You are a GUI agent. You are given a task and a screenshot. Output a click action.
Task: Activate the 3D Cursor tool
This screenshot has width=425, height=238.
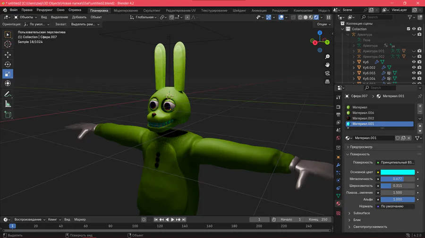pos(8,44)
